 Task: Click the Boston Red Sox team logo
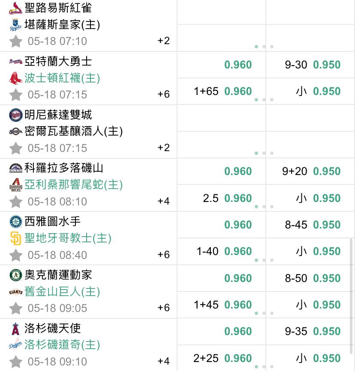click(16, 78)
